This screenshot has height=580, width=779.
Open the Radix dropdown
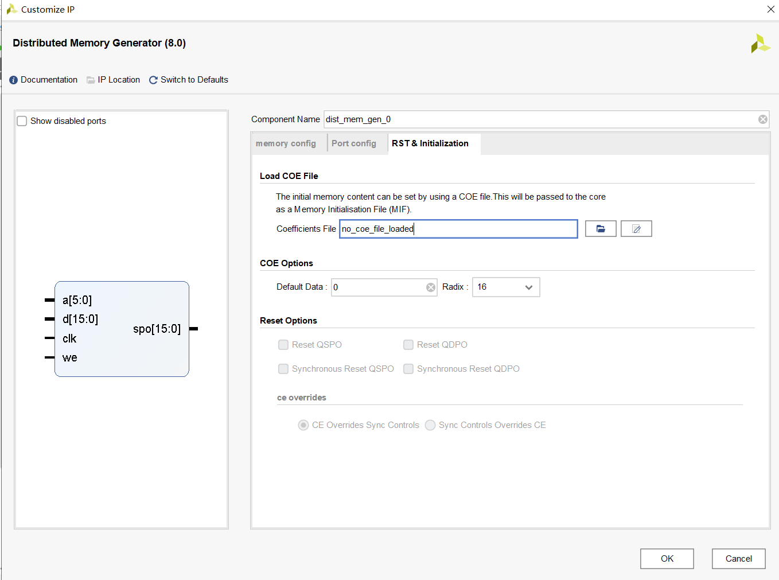coord(506,287)
